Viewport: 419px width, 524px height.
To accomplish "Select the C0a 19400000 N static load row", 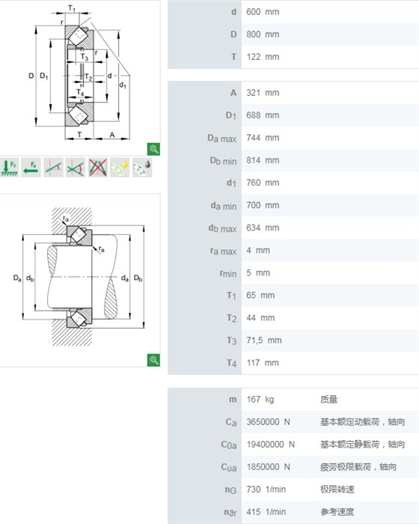I will pos(293,445).
